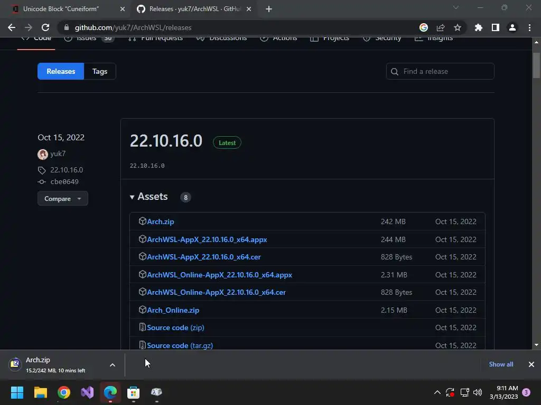Open Visual Studio from taskbar

coord(87,392)
